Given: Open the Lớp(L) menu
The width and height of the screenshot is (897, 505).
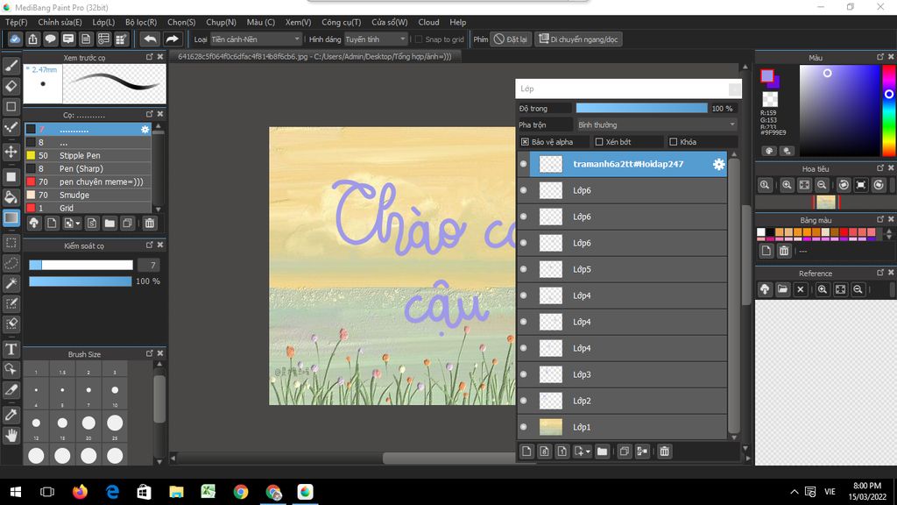Looking at the screenshot, I should click(103, 22).
